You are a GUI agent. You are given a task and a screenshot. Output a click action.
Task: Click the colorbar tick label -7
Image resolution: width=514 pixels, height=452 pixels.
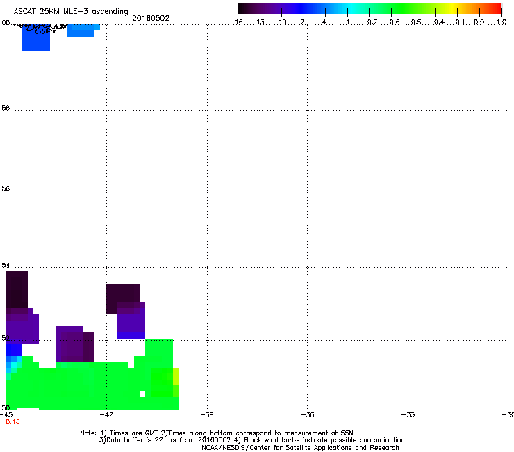[300, 22]
